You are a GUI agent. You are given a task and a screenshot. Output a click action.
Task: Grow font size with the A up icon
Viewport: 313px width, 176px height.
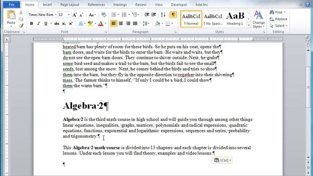[74, 15]
